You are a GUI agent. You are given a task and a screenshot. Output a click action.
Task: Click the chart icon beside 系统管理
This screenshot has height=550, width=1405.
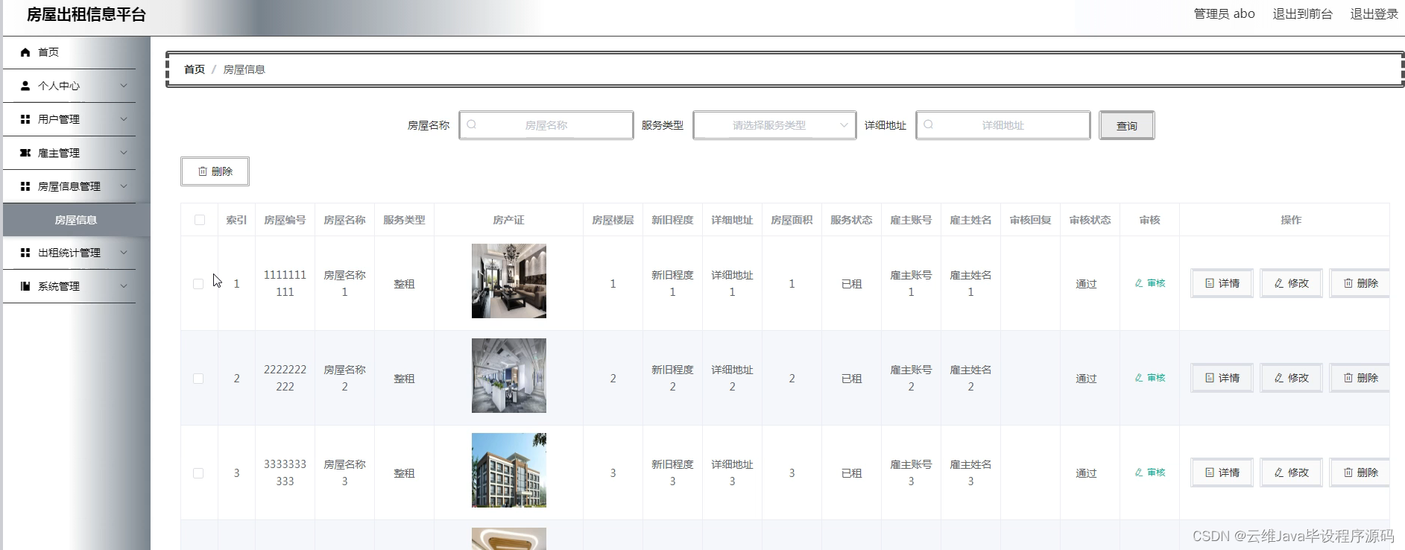click(25, 286)
